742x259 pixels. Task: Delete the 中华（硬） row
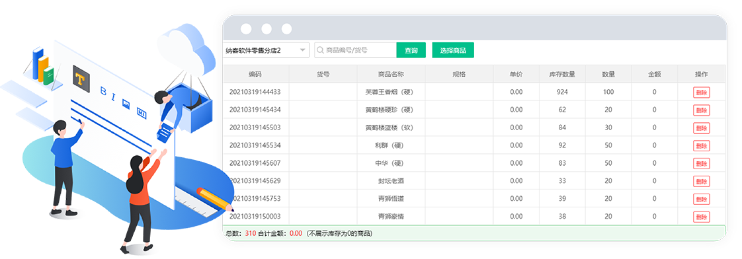pyautogui.click(x=701, y=164)
